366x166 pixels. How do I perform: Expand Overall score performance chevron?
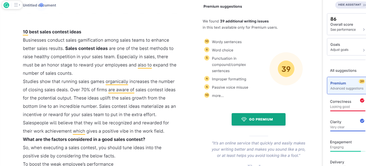[364, 30]
